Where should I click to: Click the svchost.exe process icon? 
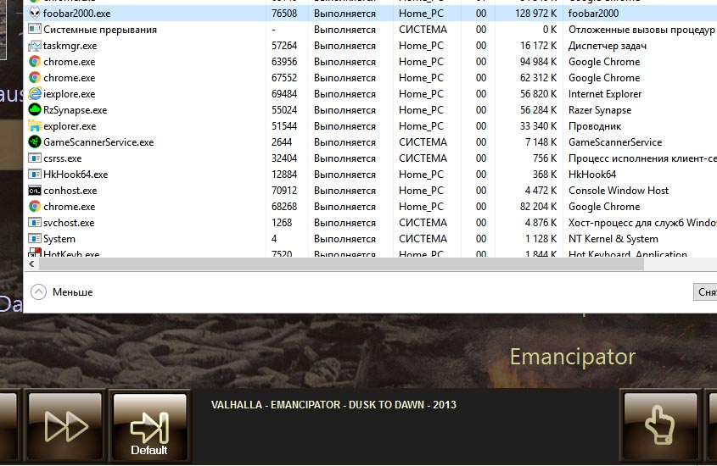click(x=35, y=222)
